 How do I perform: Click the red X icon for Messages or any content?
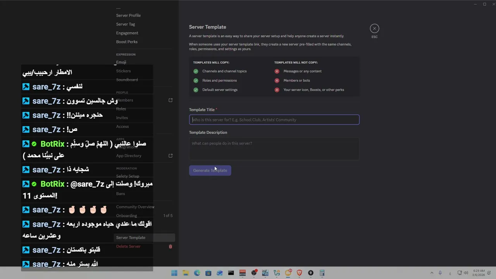(x=277, y=71)
